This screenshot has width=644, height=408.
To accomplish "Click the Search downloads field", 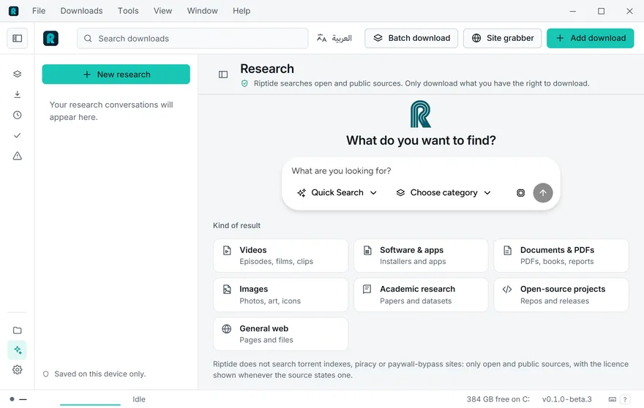I will click(192, 39).
